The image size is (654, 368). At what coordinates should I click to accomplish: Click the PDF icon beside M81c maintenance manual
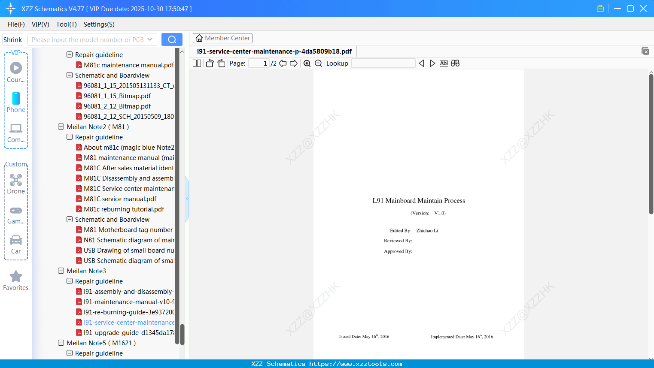79,65
